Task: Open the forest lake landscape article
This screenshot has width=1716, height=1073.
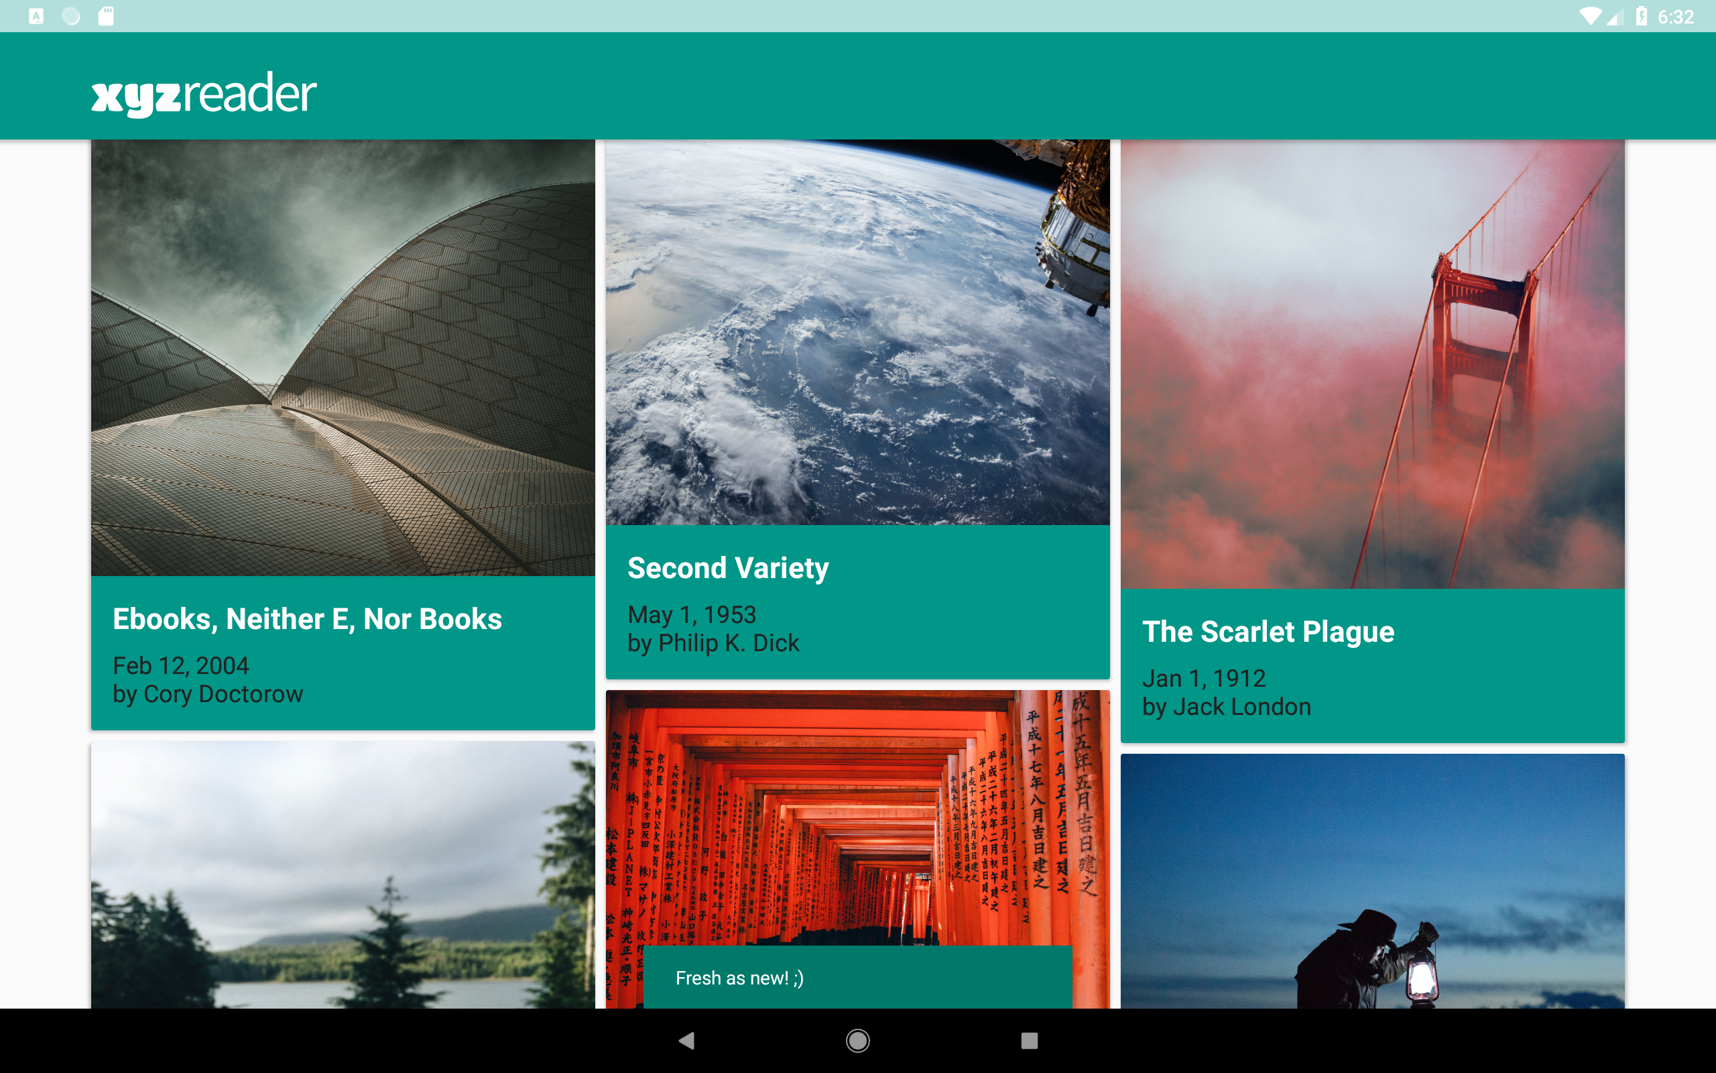Action: coord(343,874)
